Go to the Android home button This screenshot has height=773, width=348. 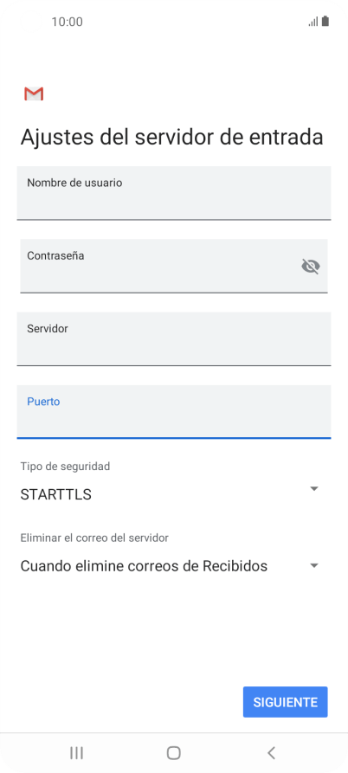pos(173,753)
